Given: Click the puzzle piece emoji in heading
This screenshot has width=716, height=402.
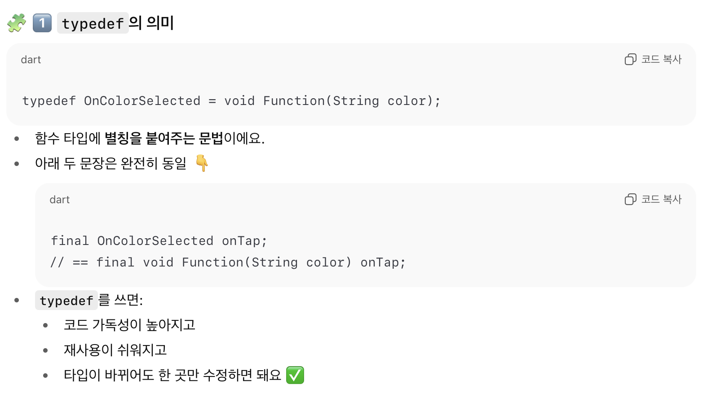Looking at the screenshot, I should [17, 23].
